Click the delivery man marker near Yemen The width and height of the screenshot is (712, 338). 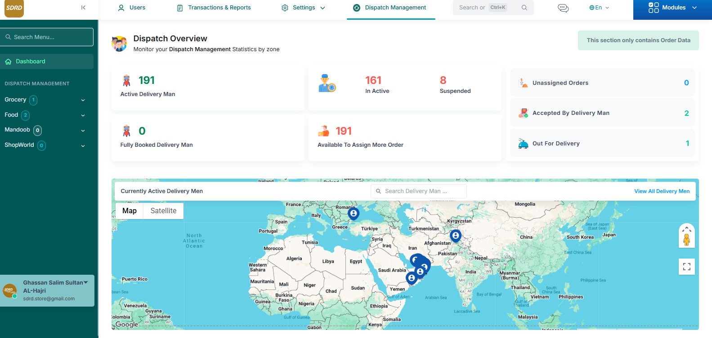[412, 278]
